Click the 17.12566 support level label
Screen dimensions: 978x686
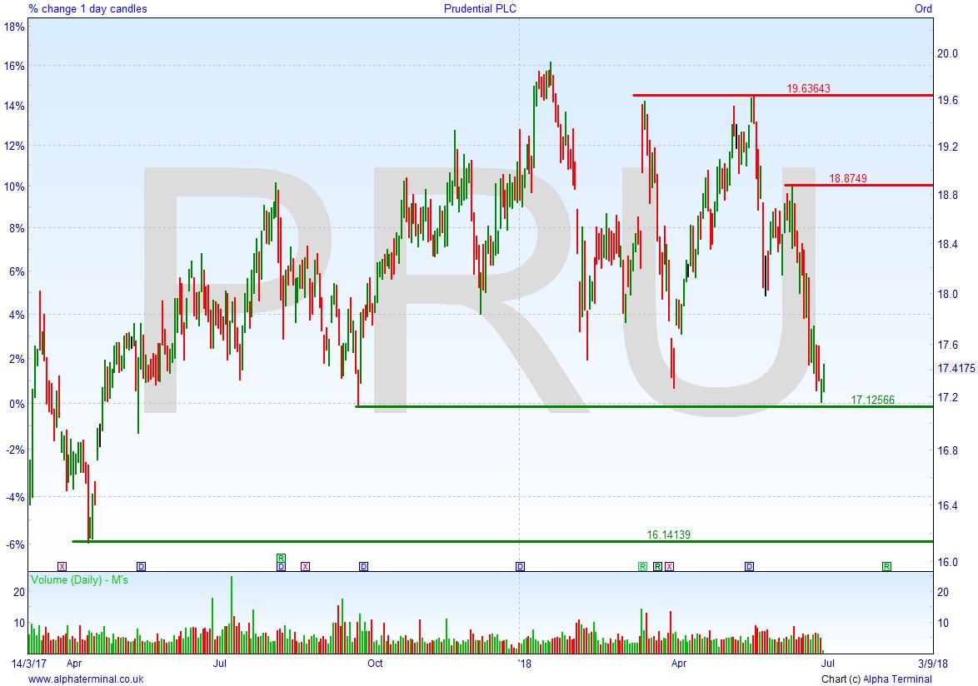point(872,400)
